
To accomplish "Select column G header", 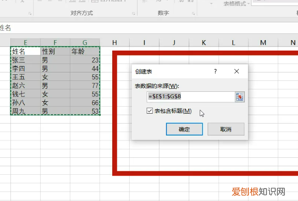I will pos(85,42).
